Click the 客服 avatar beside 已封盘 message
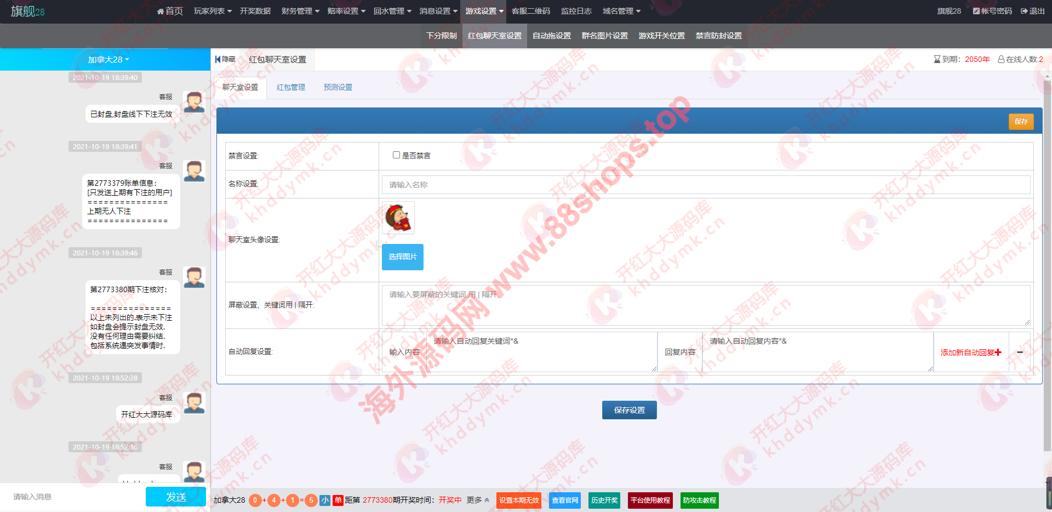The image size is (1052, 512). tap(194, 103)
